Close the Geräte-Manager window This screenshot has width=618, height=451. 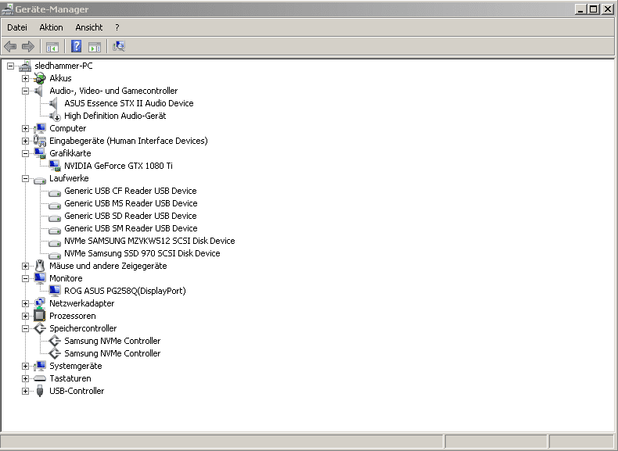click(607, 9)
